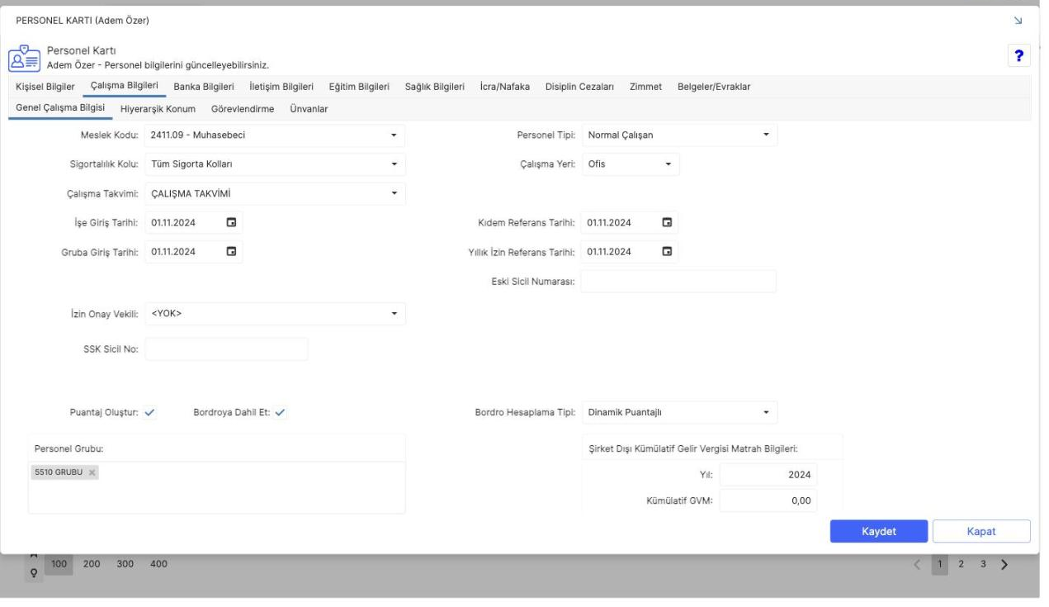1049x607 pixels.
Task: Click the SSK Sicil No field
Action: 226,349
